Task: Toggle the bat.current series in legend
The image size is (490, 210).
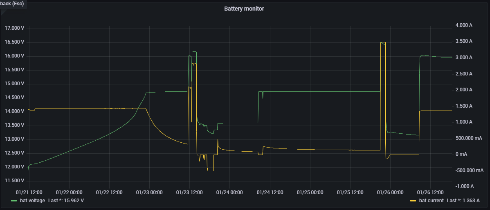Action: coord(431,201)
